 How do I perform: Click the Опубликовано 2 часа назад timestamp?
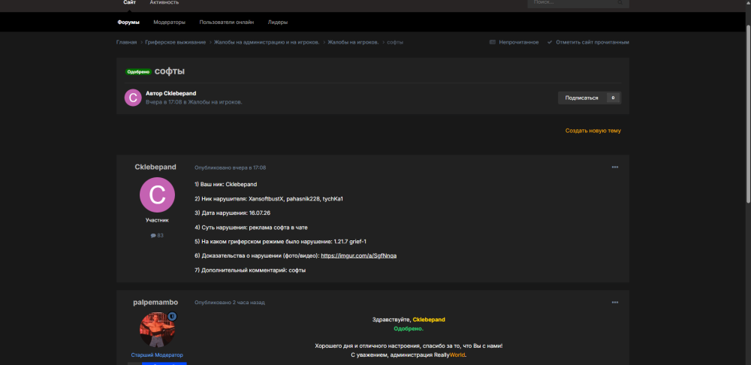[230, 302]
